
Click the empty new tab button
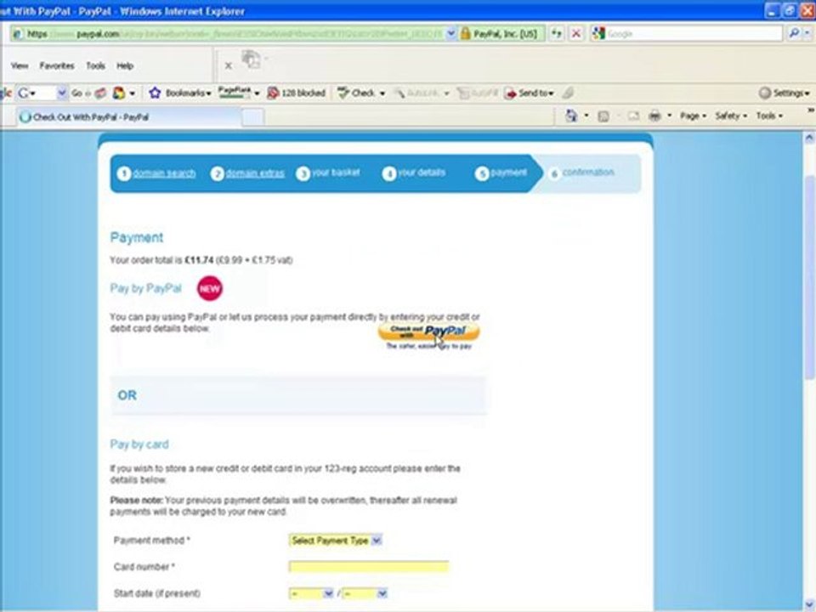click(253, 117)
